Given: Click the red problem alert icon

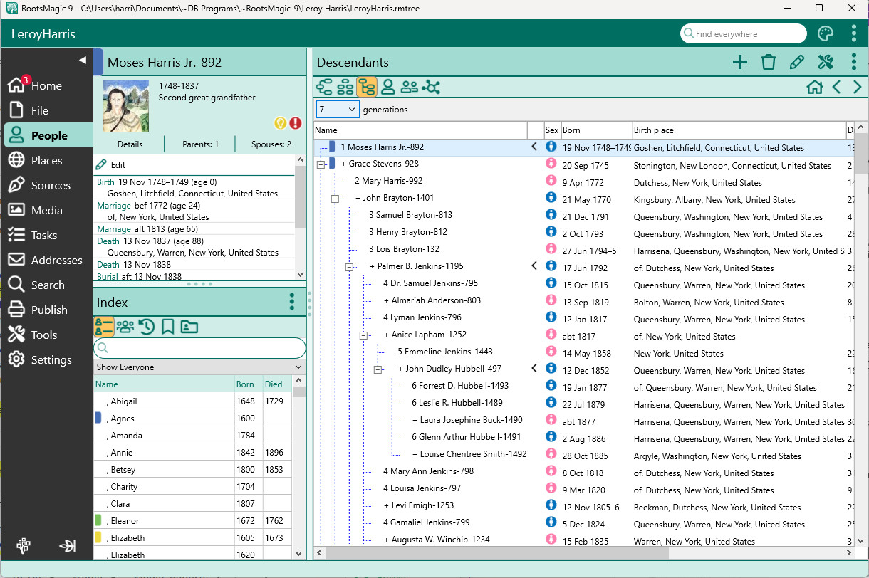Looking at the screenshot, I should tap(296, 123).
